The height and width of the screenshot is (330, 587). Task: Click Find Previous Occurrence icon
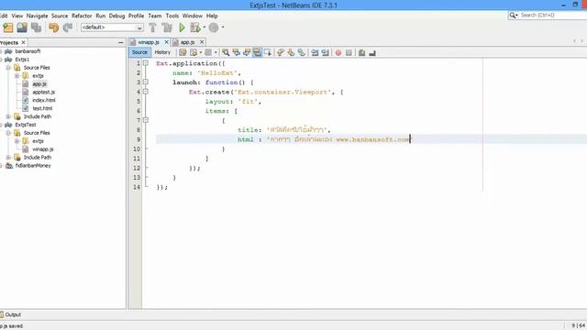point(237,53)
